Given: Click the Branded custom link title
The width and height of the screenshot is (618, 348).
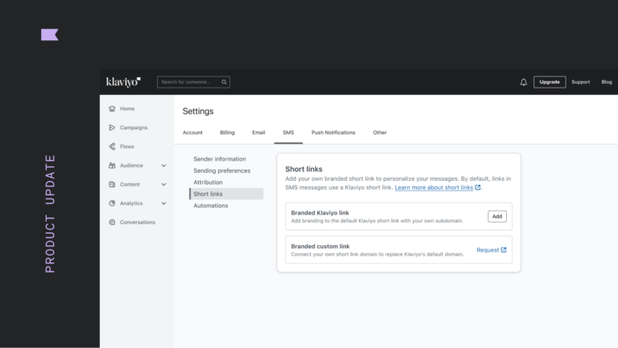Looking at the screenshot, I should pyautogui.click(x=320, y=246).
